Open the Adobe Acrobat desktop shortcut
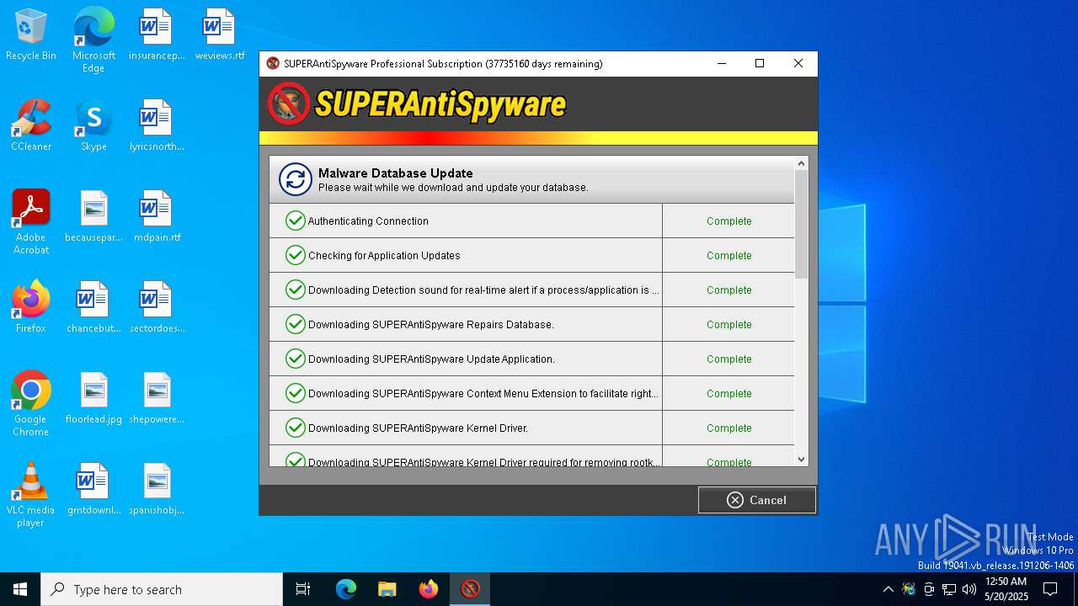The image size is (1078, 606). click(x=31, y=222)
